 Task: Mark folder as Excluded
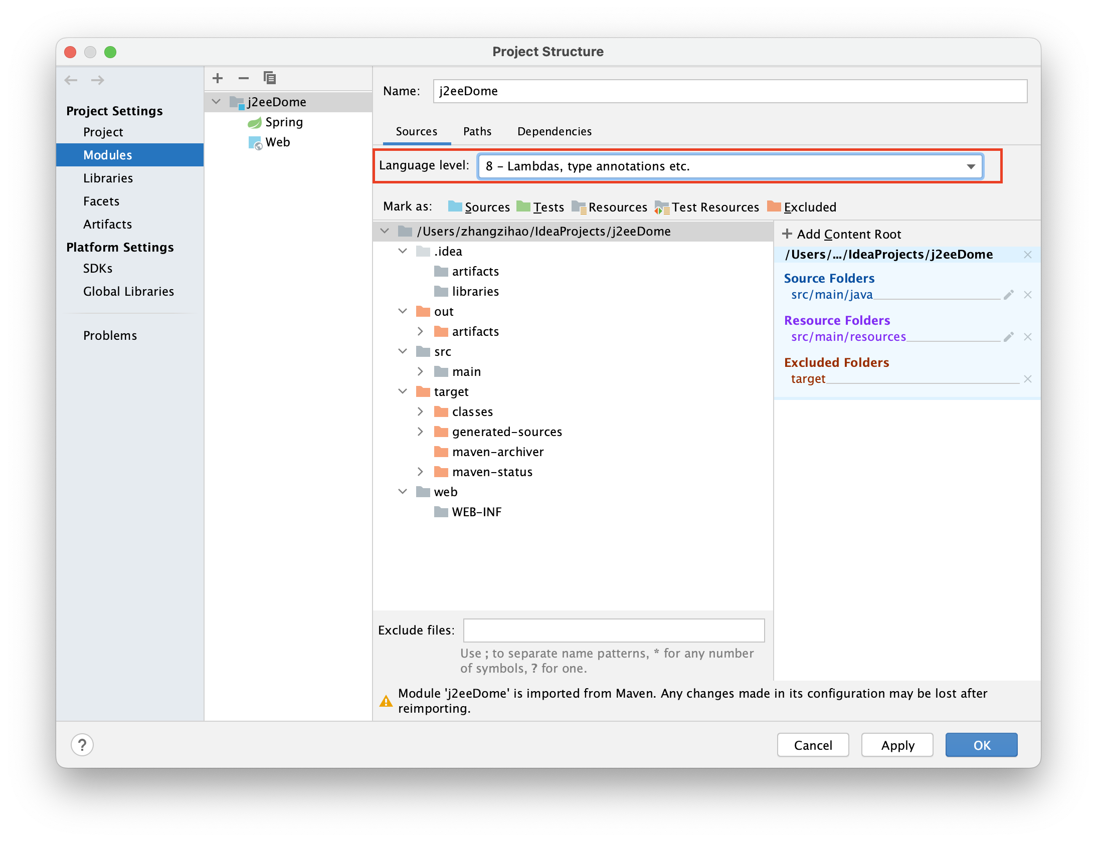[802, 207]
